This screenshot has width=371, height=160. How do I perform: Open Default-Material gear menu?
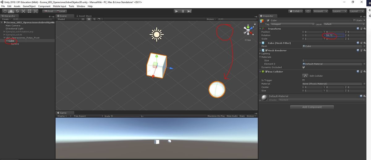coord(365,96)
